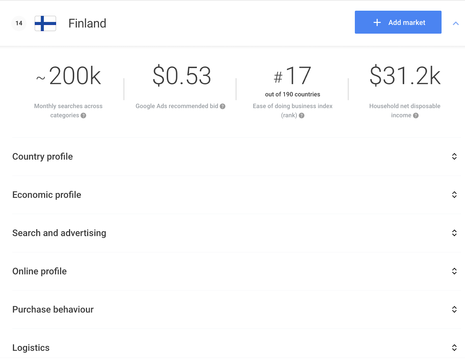465x360 pixels.
Task: Click the rank badge showing 14
Action: click(x=19, y=23)
